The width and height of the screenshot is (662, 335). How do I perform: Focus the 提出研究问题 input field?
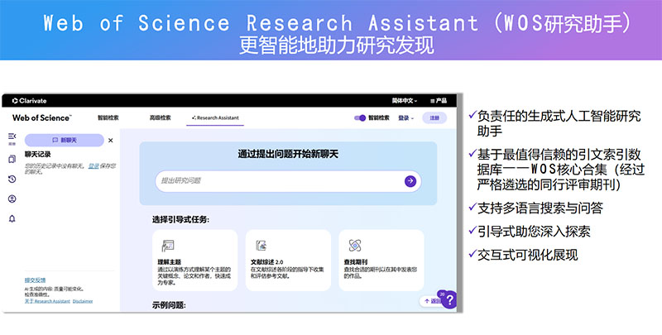288,181
